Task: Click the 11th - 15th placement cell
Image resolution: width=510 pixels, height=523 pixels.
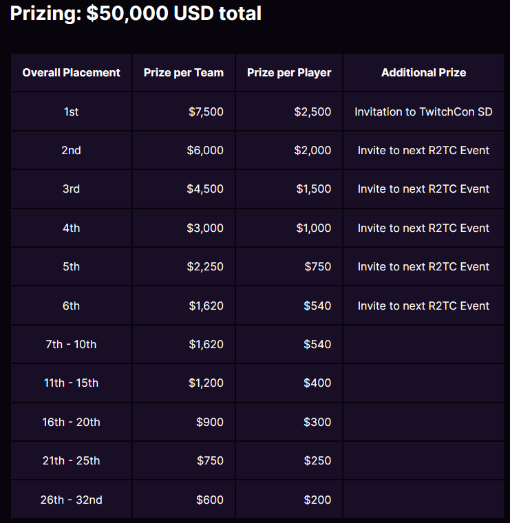Action: click(x=71, y=383)
